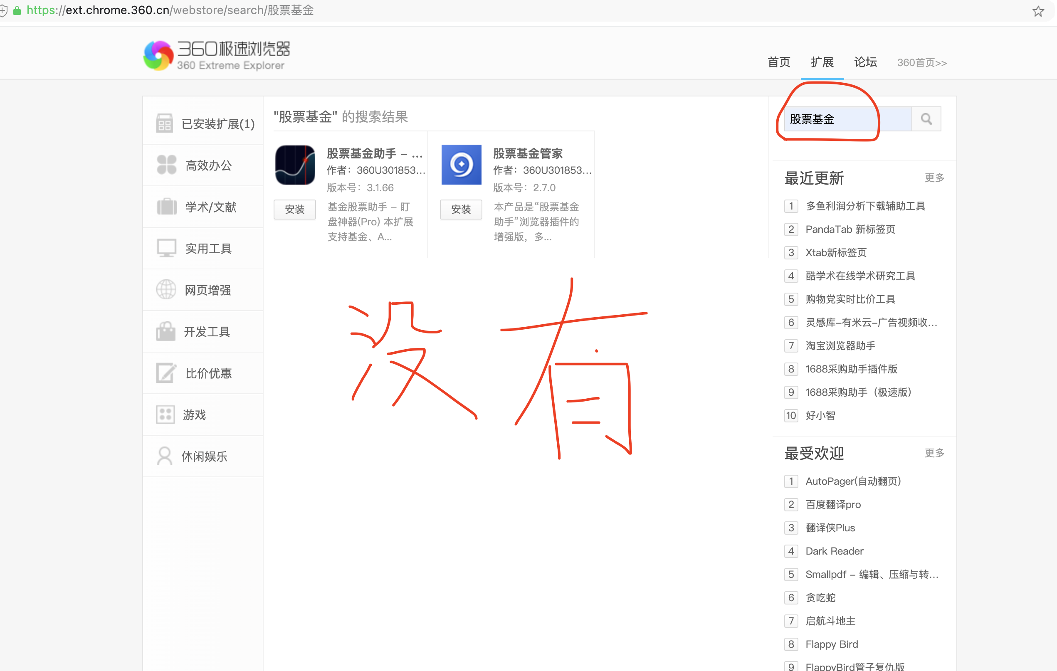Open the 360首页>> link

click(x=921, y=63)
